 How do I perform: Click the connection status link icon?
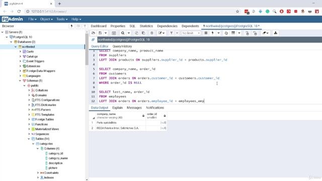click(93, 40)
